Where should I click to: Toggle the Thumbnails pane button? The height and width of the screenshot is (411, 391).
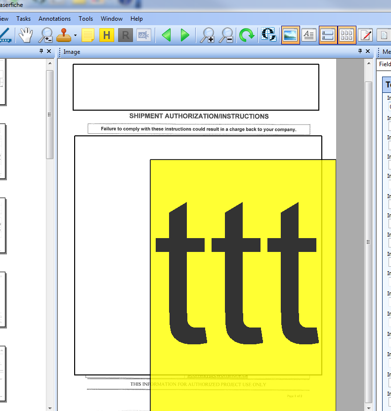click(x=347, y=35)
